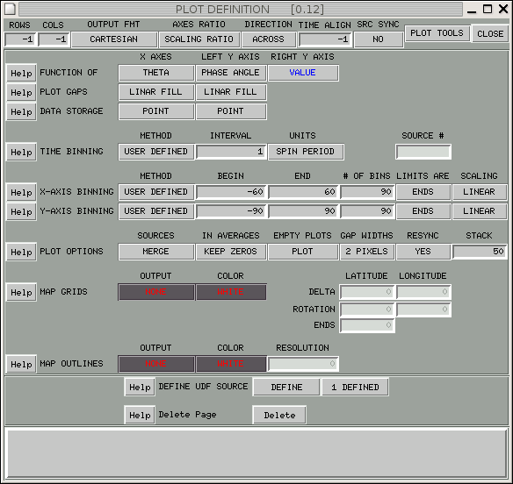Click Y-axis END field showing 90
The height and width of the screenshot is (484, 513).
coord(303,211)
